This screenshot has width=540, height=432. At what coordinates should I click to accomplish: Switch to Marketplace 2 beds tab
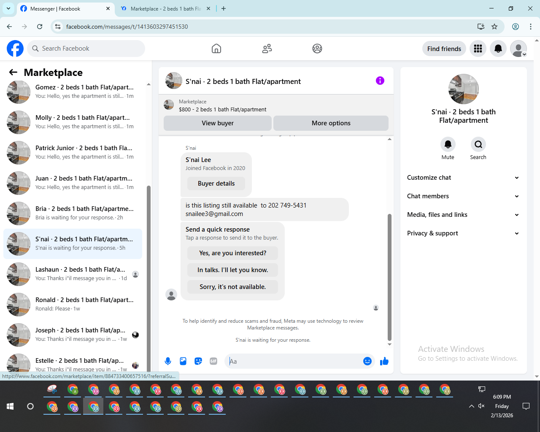click(x=165, y=9)
